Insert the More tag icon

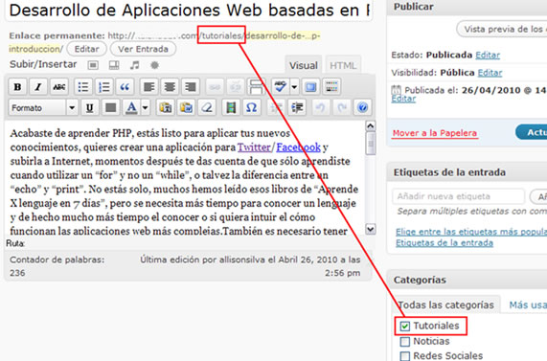click(x=257, y=87)
